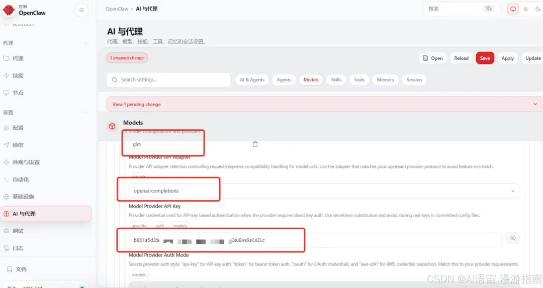Open 日志 in the sidebar
Image resolution: width=543 pixels, height=288 pixels.
tap(46, 248)
